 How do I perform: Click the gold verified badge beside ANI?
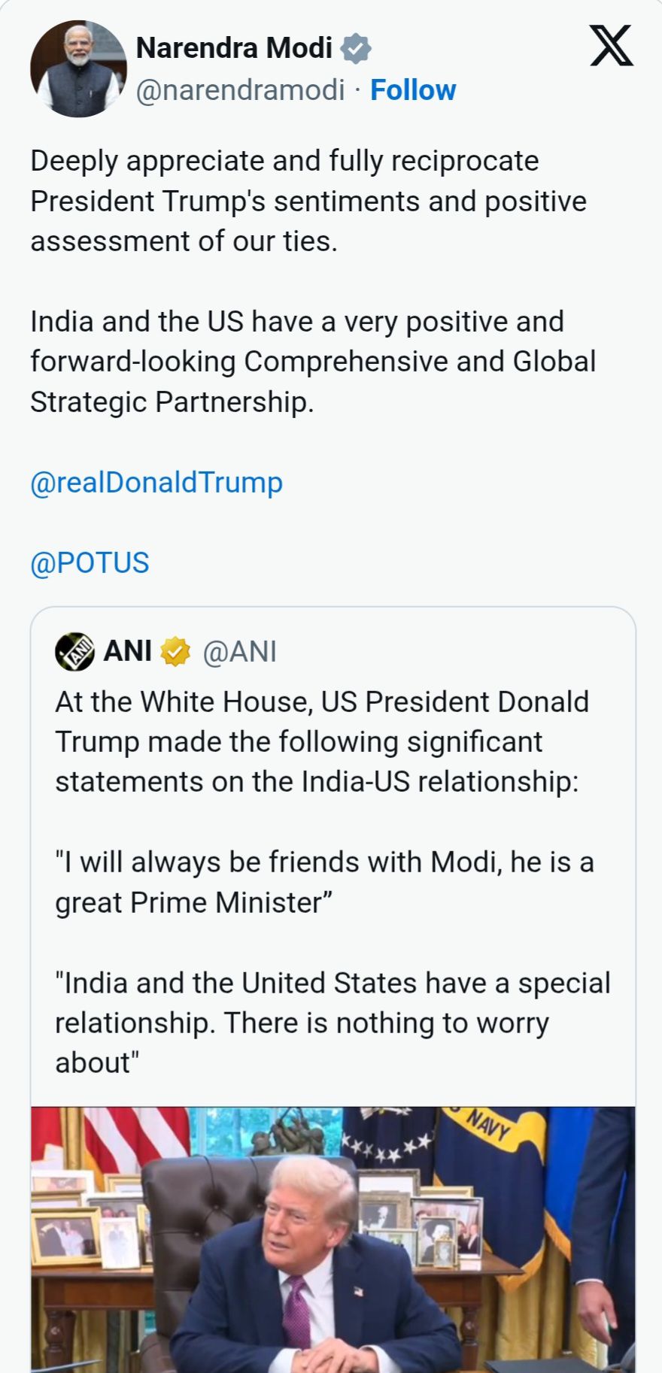175,652
